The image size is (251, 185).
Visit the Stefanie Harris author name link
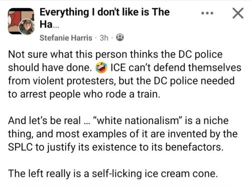66,38
